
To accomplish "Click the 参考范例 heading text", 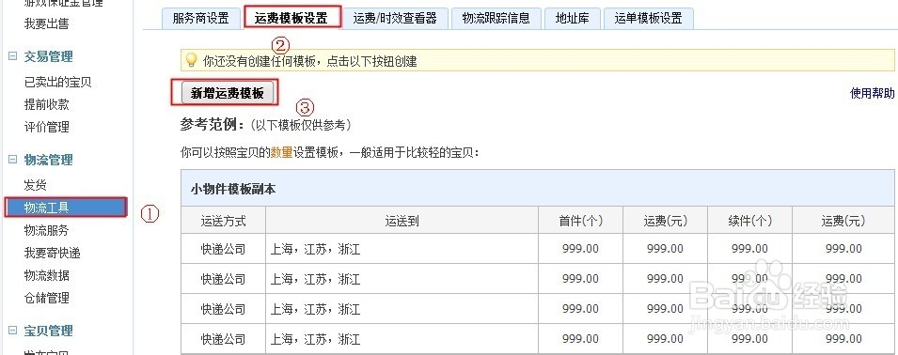I will [x=213, y=125].
